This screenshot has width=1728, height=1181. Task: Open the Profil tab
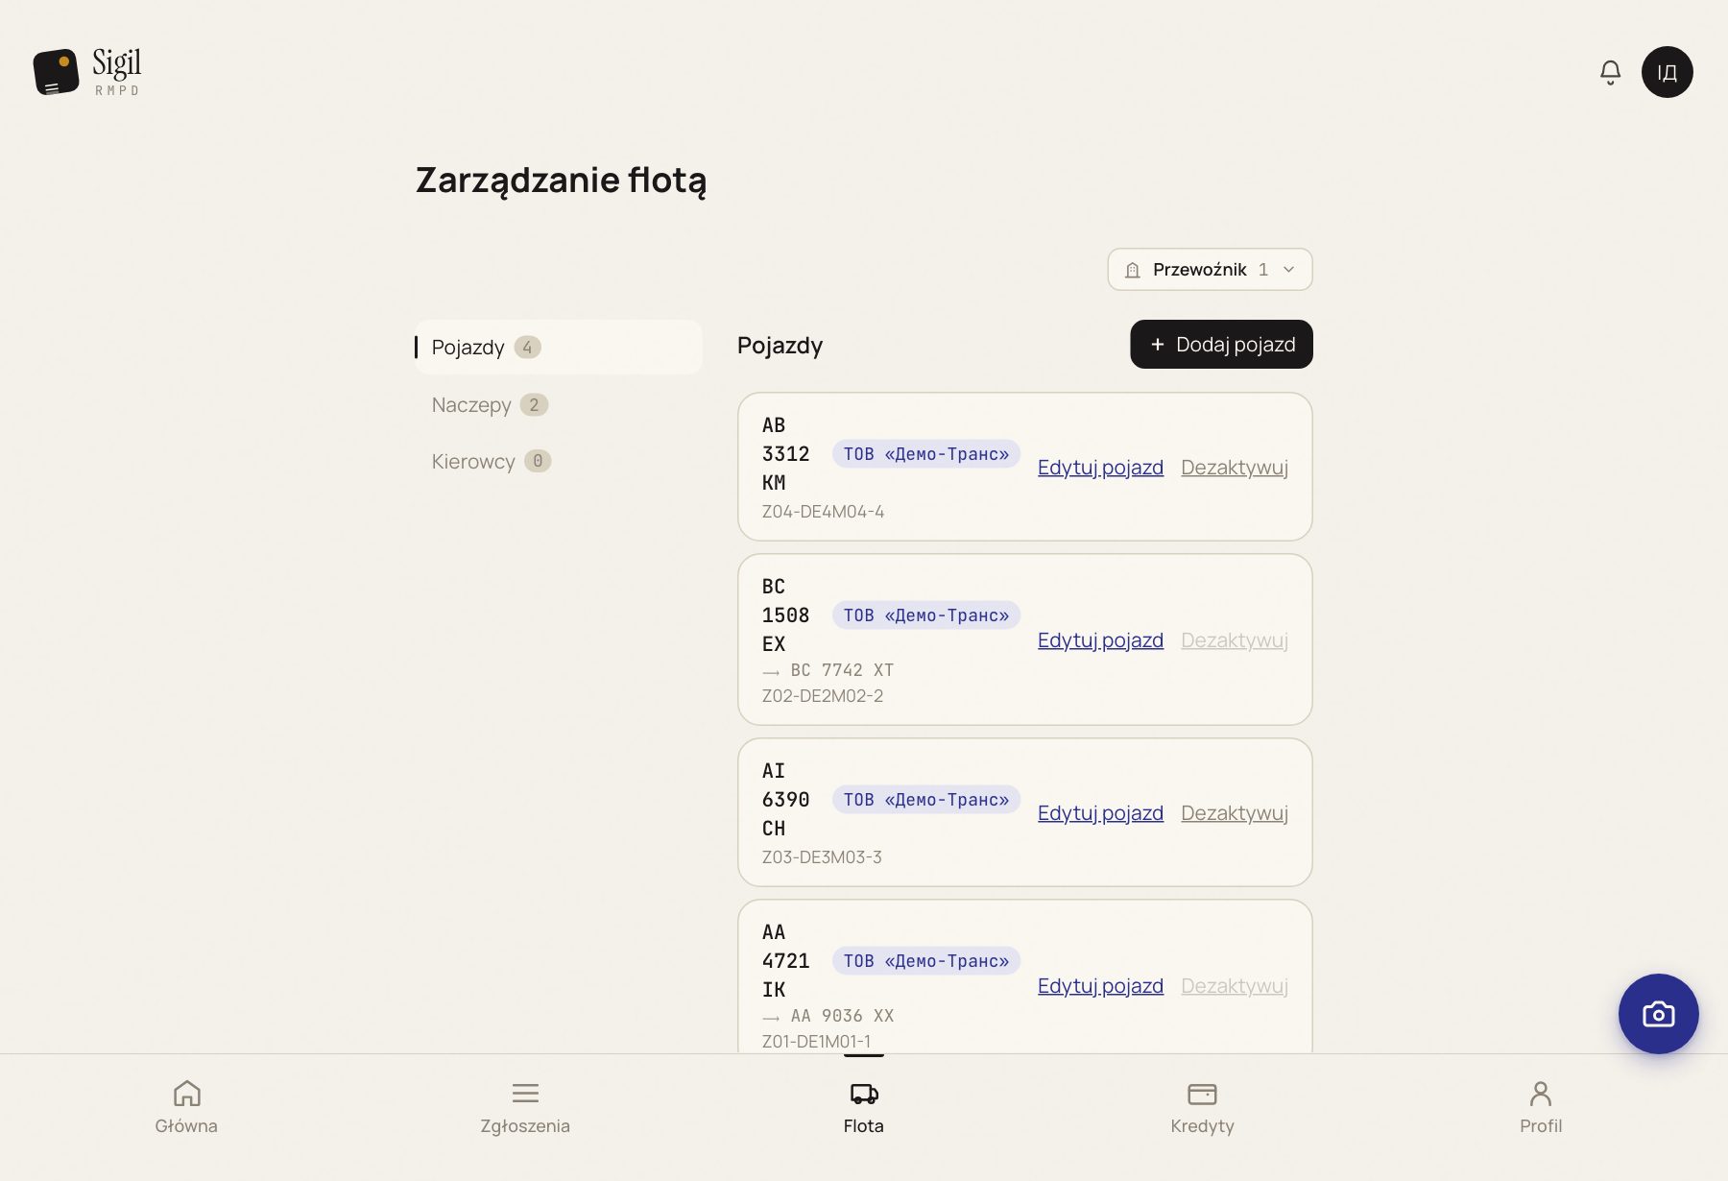(x=1541, y=1107)
